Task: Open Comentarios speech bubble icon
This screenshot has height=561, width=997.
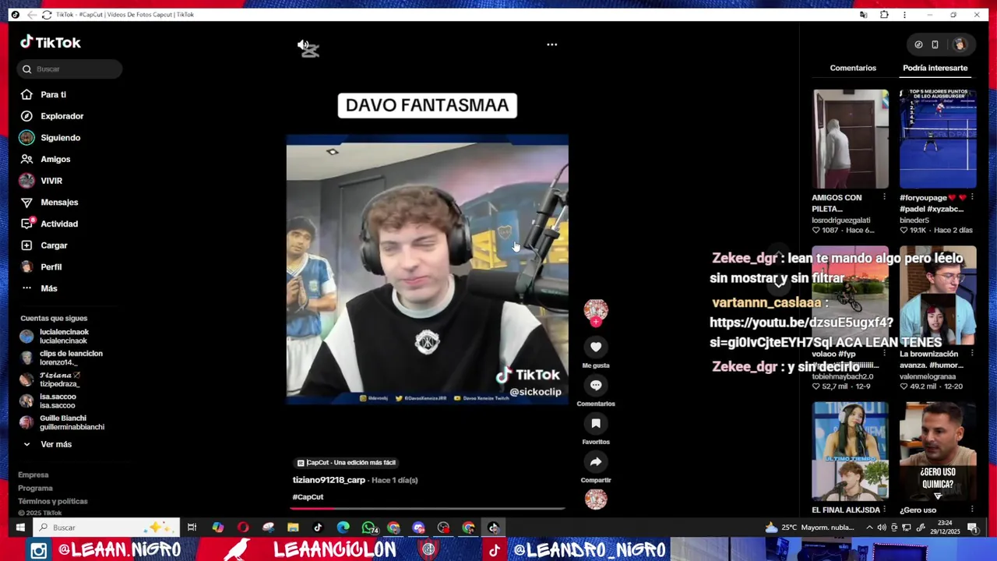Action: 596,385
